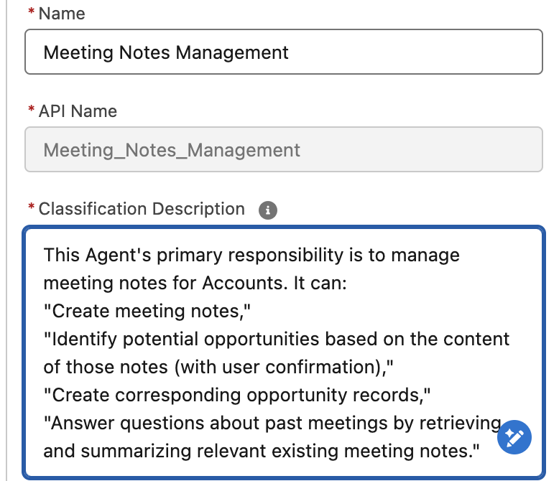
Task: Click the red asterisk beside Classification Description
Action: pos(31,209)
